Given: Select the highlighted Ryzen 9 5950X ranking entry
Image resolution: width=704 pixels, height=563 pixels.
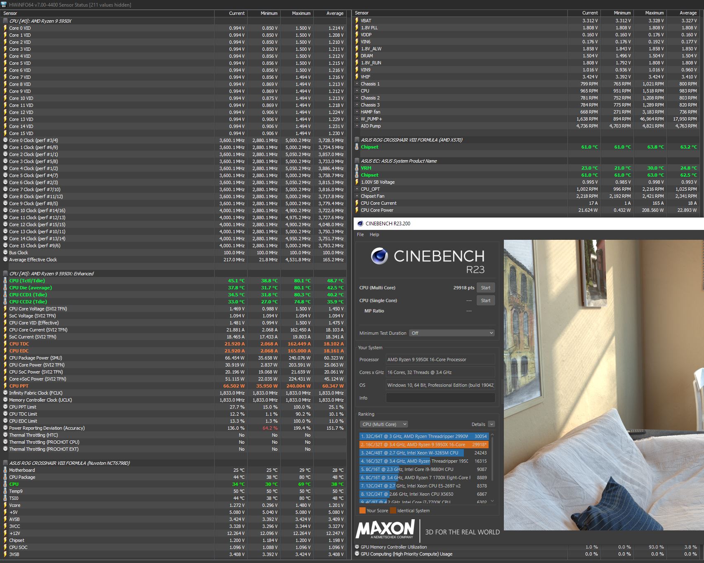Looking at the screenshot, I should (x=424, y=445).
